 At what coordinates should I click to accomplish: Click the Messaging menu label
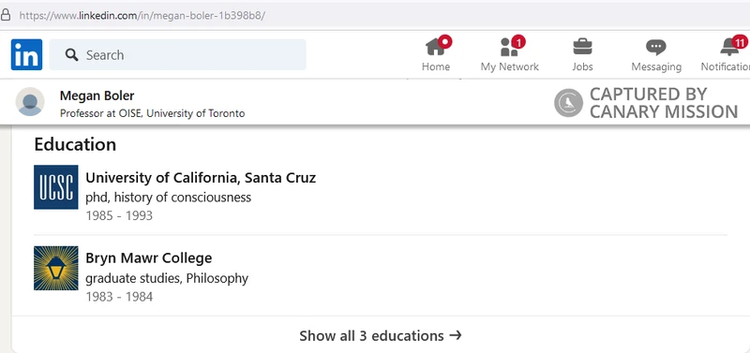pyautogui.click(x=656, y=66)
